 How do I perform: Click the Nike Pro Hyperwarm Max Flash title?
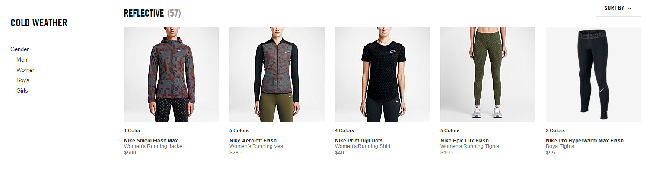(585, 141)
